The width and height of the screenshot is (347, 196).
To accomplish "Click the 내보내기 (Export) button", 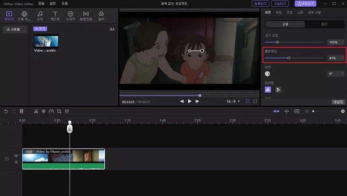I will pos(305,4).
